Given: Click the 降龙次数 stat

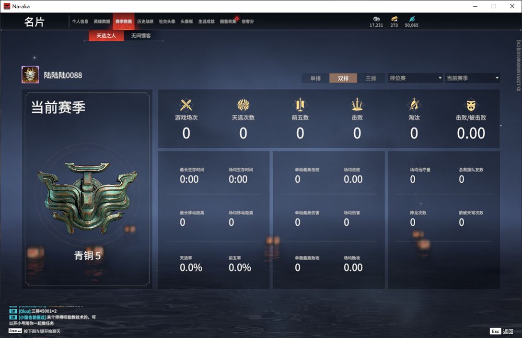Looking at the screenshot, I should pyautogui.click(x=418, y=219).
